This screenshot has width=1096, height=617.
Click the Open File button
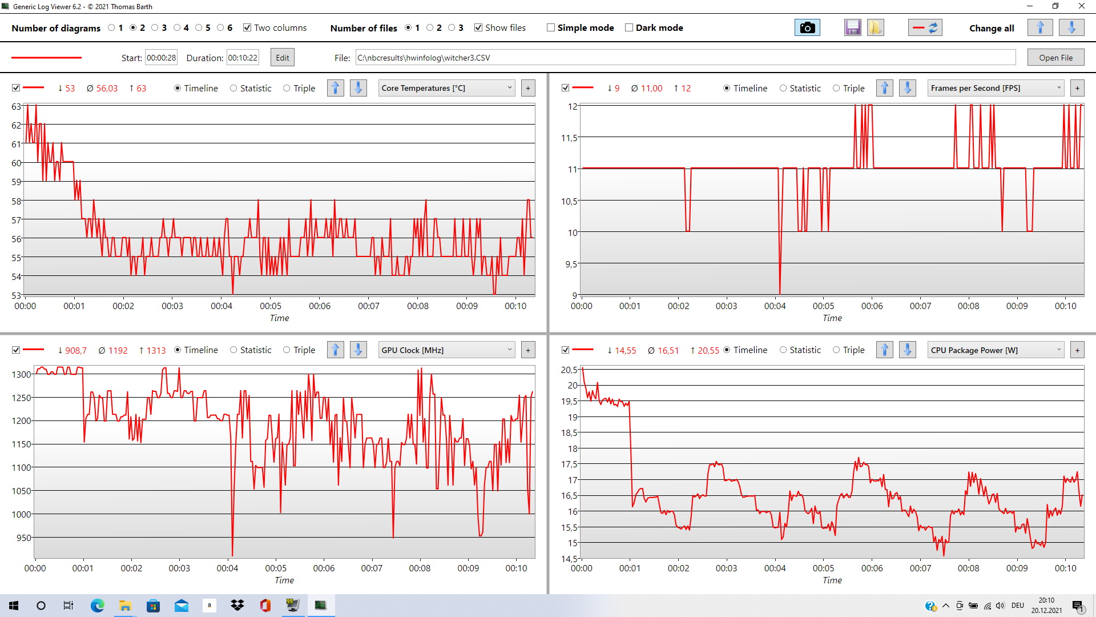click(1055, 58)
